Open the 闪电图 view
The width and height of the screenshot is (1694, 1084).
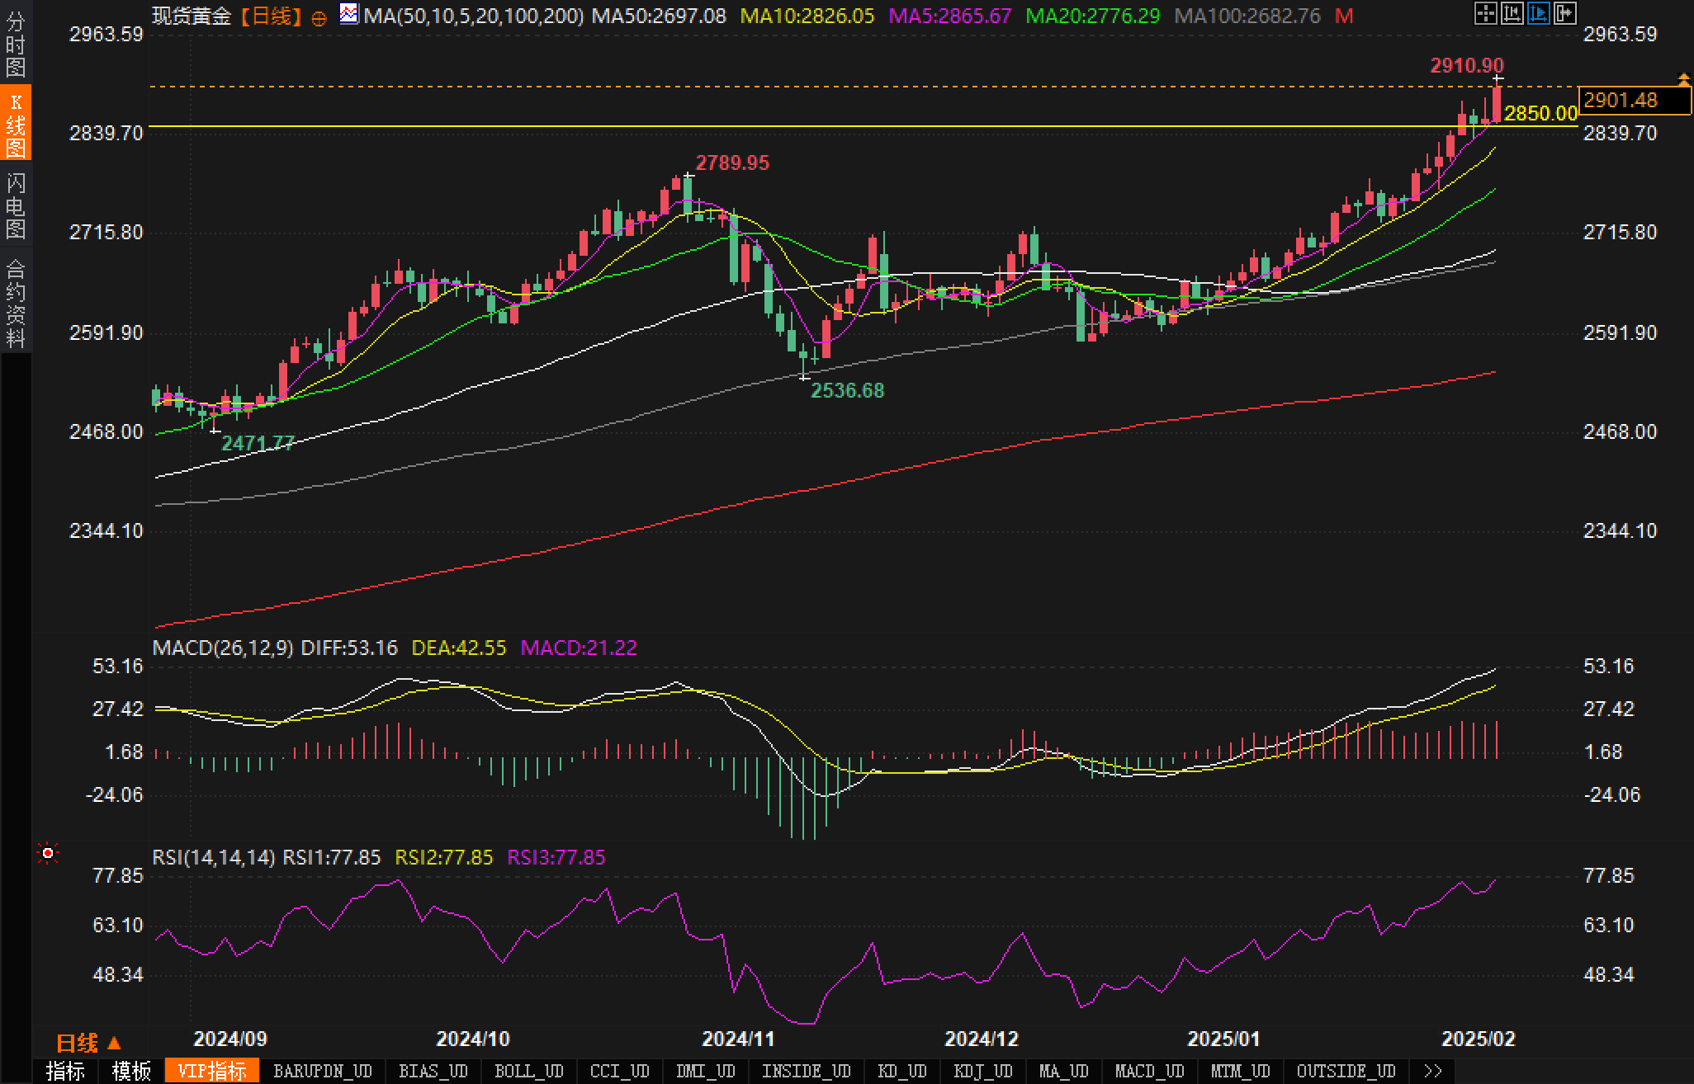coord(16,205)
